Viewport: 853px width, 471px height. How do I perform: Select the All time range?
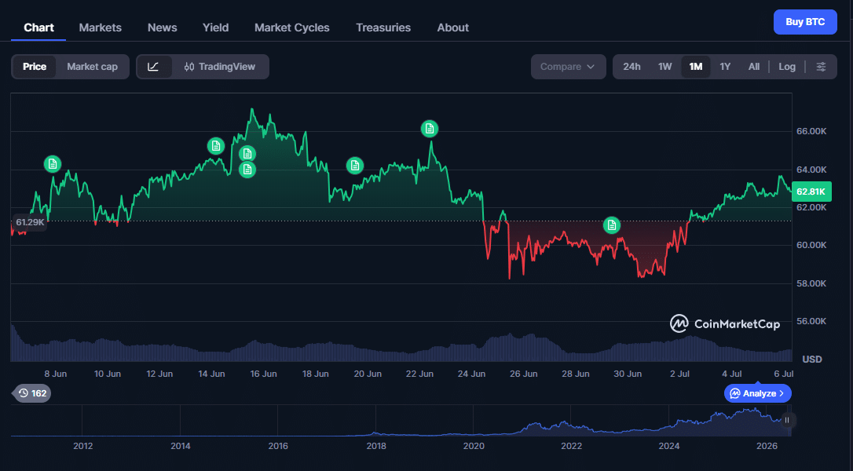[x=753, y=67]
